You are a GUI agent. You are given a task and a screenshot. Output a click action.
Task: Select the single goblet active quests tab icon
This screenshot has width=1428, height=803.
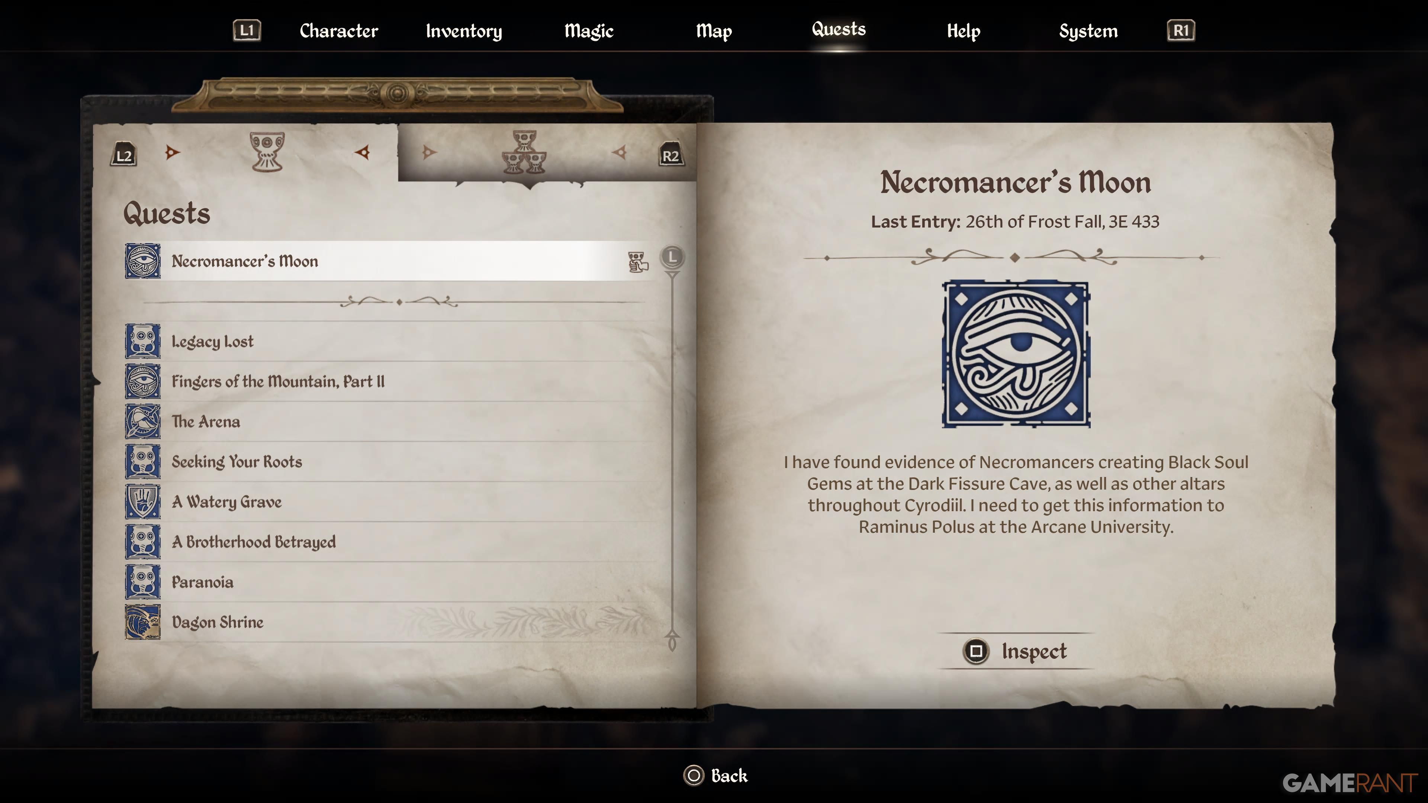click(267, 151)
